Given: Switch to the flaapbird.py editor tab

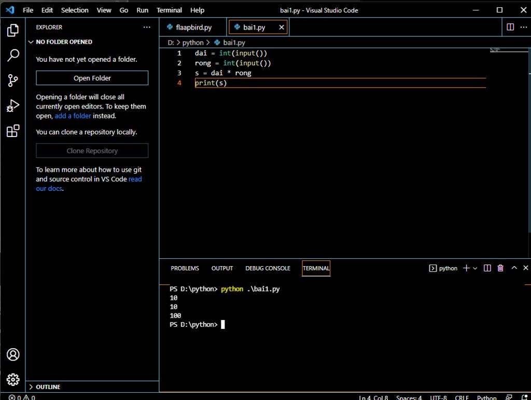Looking at the screenshot, I should click(193, 27).
